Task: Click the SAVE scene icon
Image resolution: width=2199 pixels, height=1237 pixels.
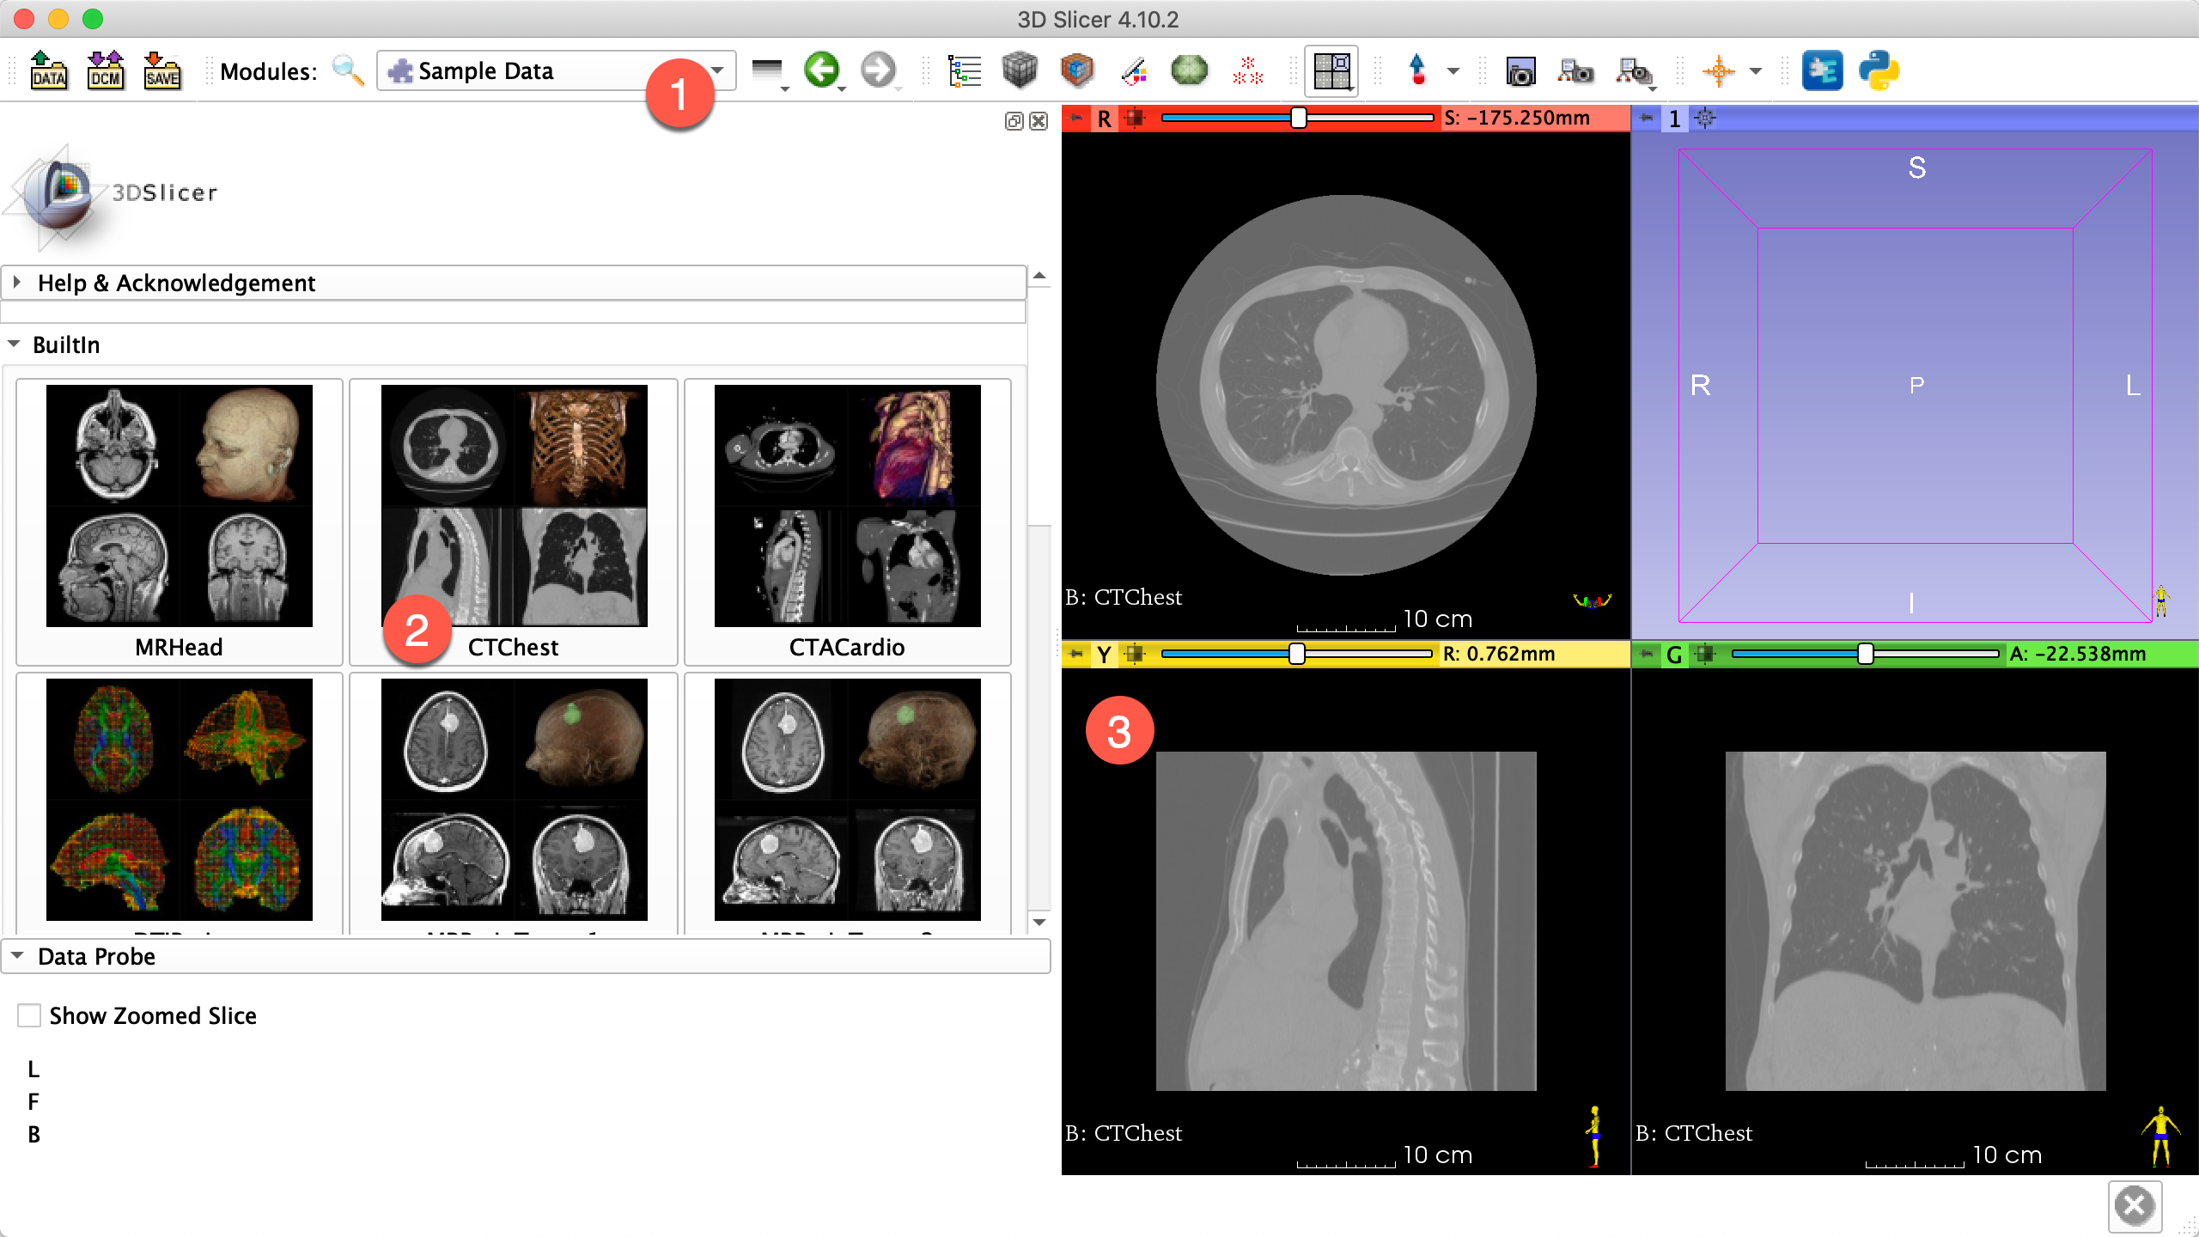Action: [x=162, y=70]
